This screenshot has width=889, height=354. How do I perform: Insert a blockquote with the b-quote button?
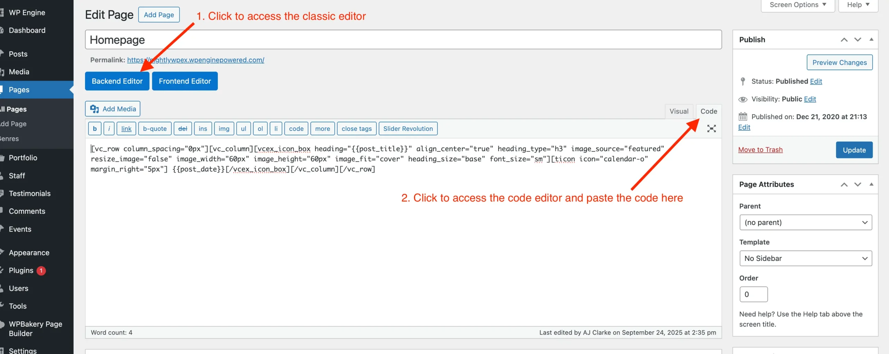[155, 128]
